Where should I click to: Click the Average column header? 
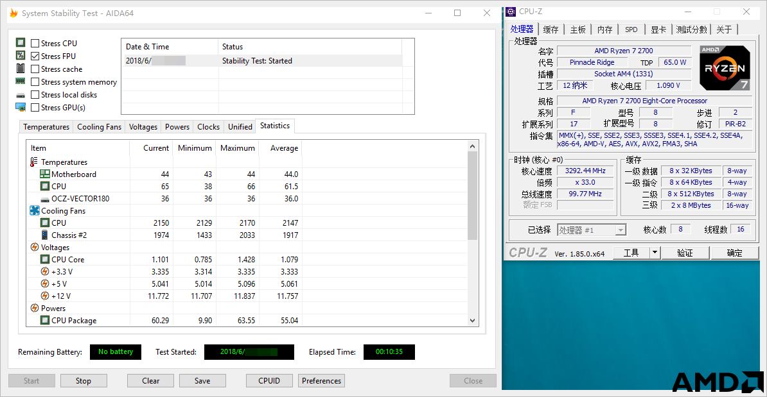(x=280, y=148)
